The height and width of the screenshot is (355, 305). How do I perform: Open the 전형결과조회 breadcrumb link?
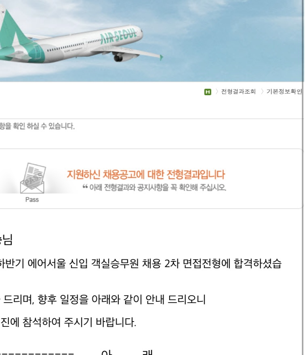[x=238, y=92]
